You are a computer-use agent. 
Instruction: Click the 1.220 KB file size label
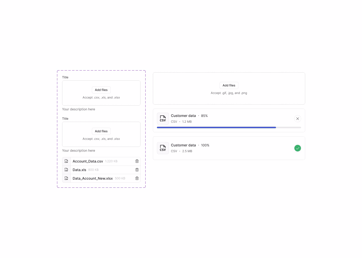pyautogui.click(x=111, y=161)
